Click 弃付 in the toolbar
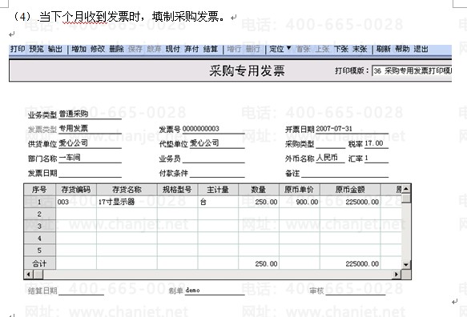The width and height of the screenshot is (467, 317). [191, 49]
